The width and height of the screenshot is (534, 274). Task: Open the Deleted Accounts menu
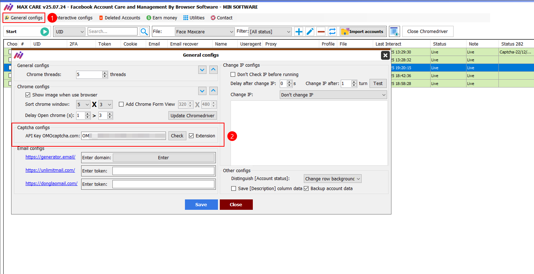click(120, 18)
